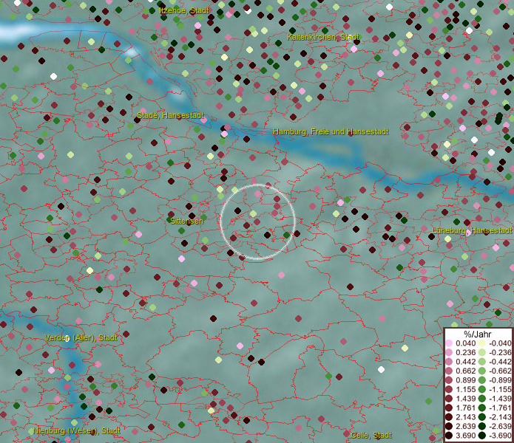
Task: Select the legend value 1.761
Action: point(465,408)
